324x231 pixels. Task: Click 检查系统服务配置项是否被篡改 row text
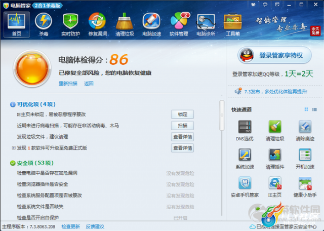point(50,196)
